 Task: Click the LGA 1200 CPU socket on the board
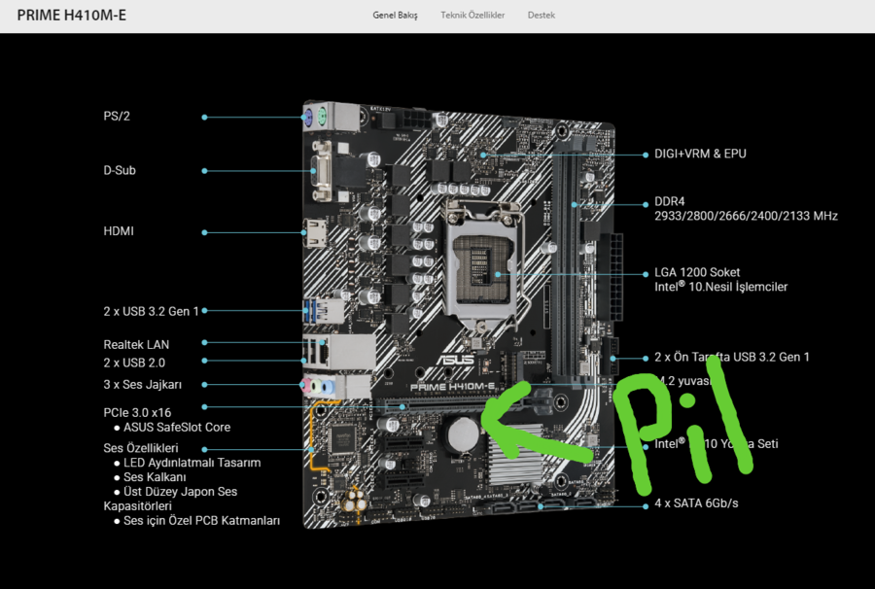483,269
